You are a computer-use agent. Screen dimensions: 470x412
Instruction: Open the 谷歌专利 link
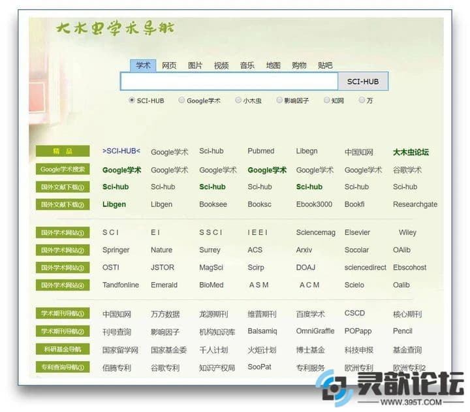tap(165, 368)
